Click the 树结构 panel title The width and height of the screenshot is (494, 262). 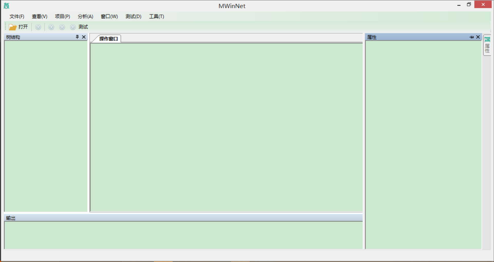coord(13,37)
